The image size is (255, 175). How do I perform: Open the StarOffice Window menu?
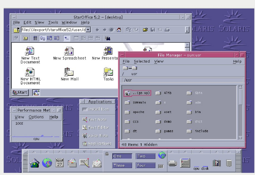(x=69, y=22)
